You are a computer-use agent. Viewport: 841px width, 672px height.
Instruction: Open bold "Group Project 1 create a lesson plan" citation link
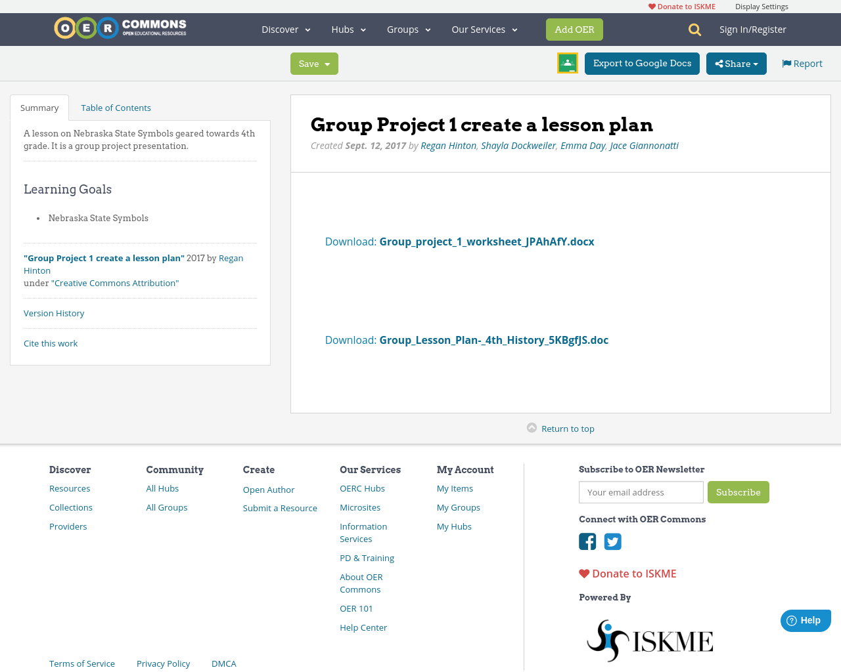tap(104, 258)
